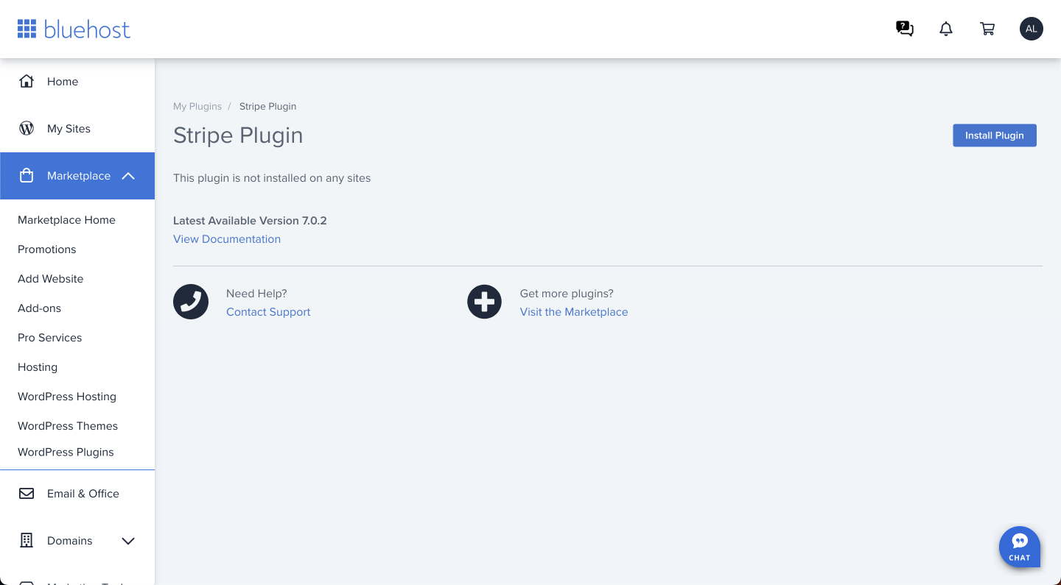The width and height of the screenshot is (1061, 585).
Task: Go to Home in sidebar
Action: click(x=62, y=82)
